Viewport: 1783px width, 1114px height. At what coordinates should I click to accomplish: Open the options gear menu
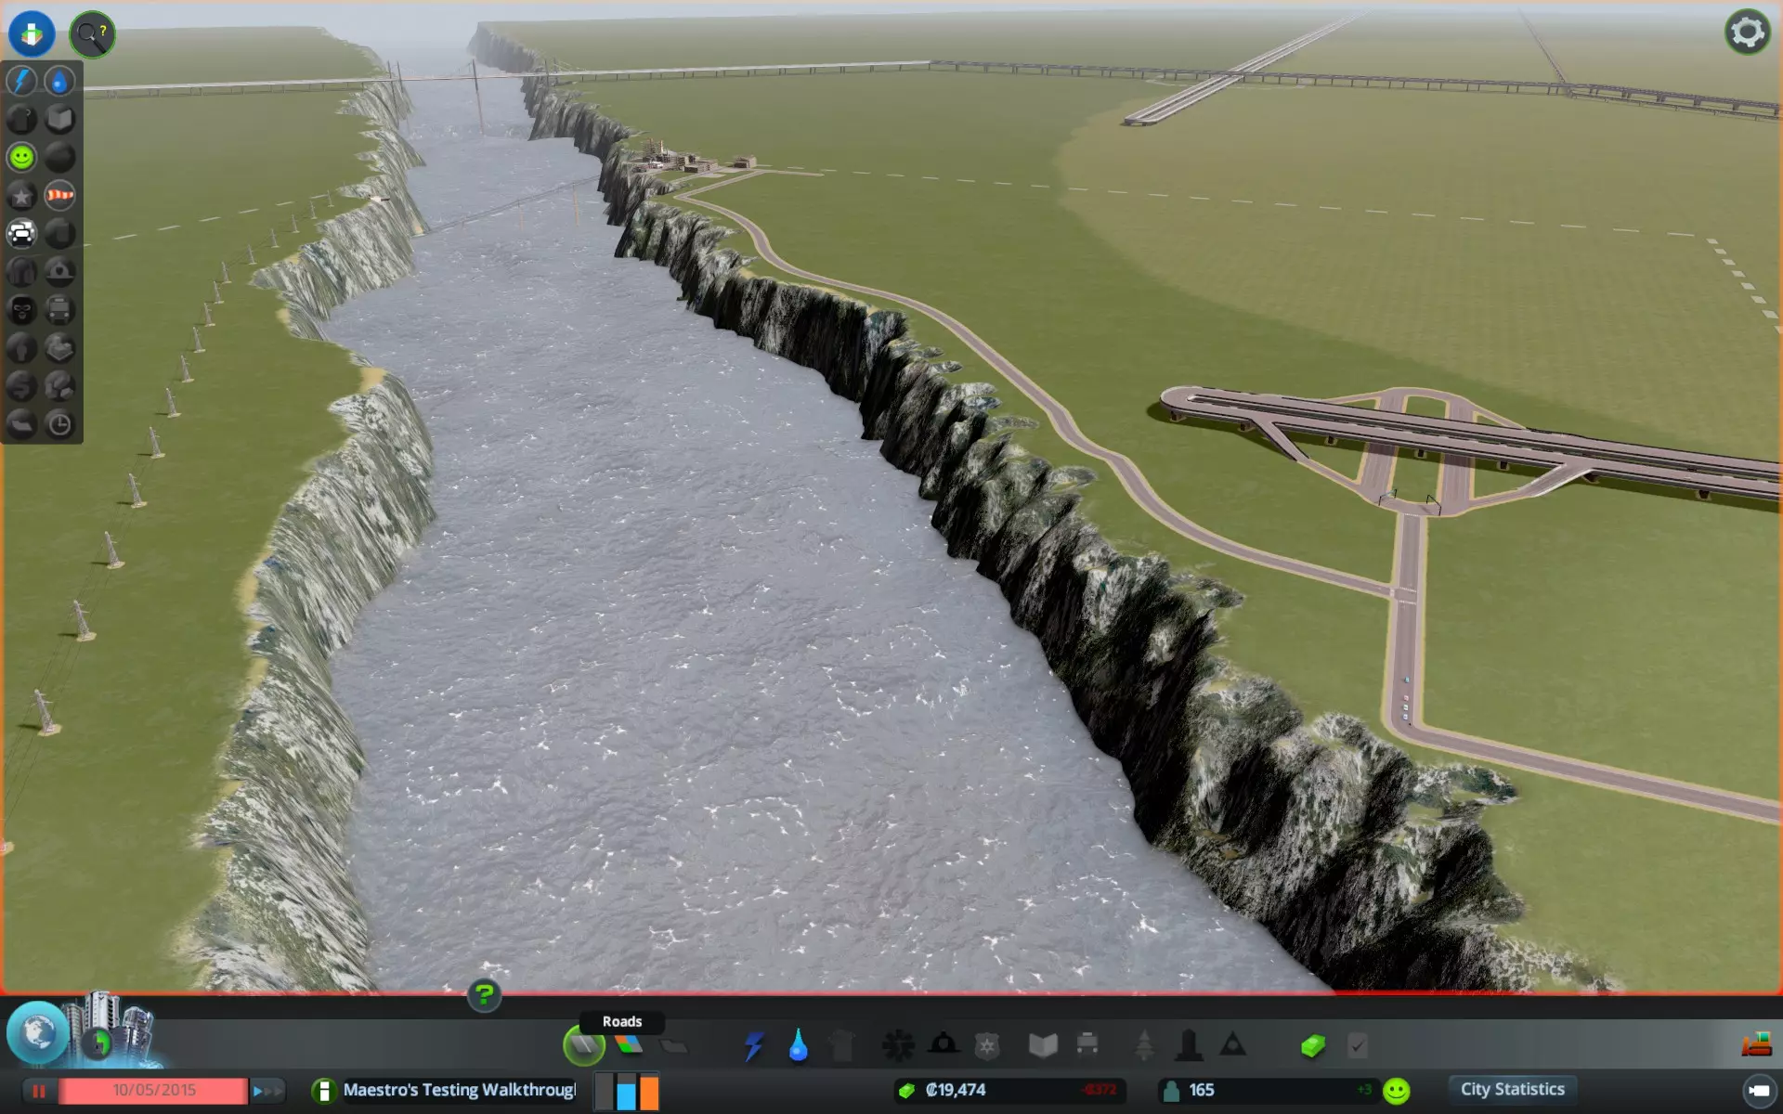(x=1747, y=32)
